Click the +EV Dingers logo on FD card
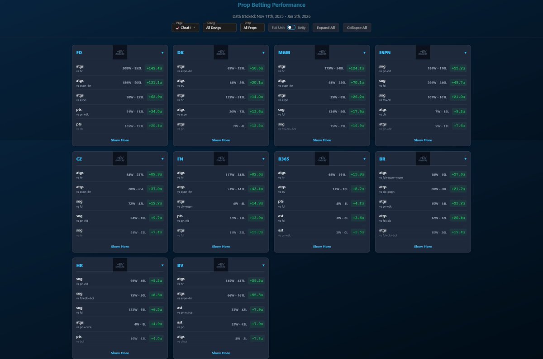The width and height of the screenshot is (543, 359). tap(120, 52)
